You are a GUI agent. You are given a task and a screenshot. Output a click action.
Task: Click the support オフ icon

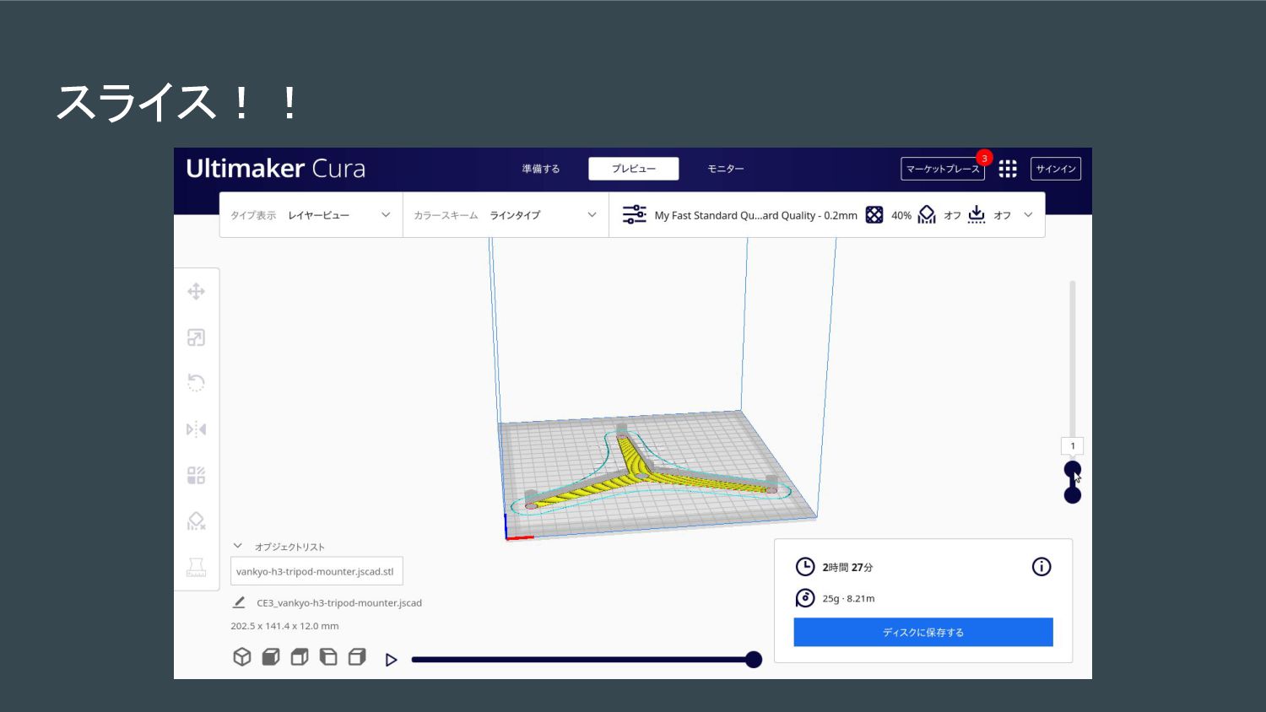click(927, 215)
